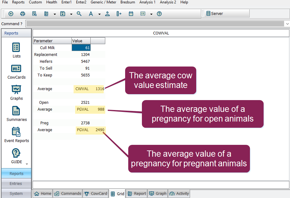Expand the dropdown next to the save icon

(x=71, y=14)
